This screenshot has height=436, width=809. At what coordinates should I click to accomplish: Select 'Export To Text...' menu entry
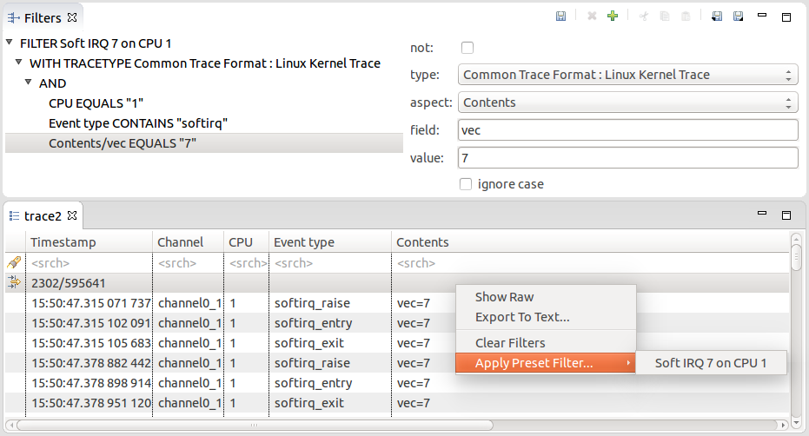[522, 317]
